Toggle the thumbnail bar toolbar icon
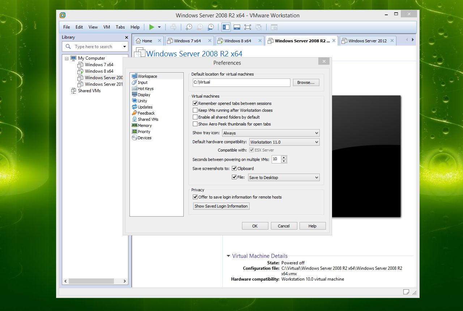The height and width of the screenshot is (311, 463). pyautogui.click(x=237, y=27)
